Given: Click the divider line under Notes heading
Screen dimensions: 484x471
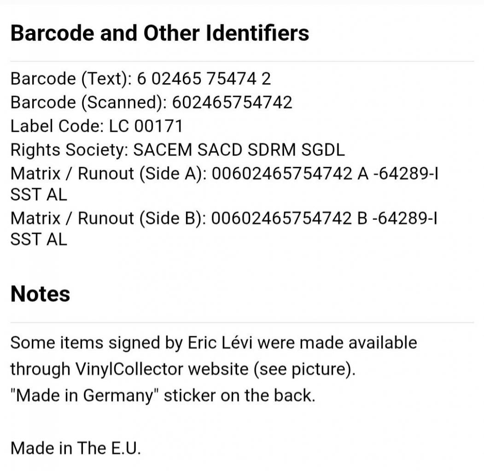Looking at the screenshot, I should (242, 323).
